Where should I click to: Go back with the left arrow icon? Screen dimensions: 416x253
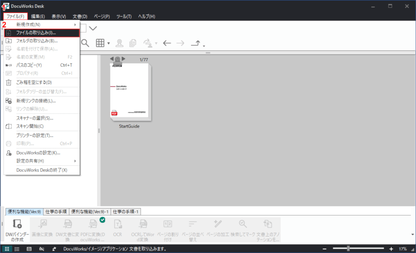pyautogui.click(x=167, y=43)
